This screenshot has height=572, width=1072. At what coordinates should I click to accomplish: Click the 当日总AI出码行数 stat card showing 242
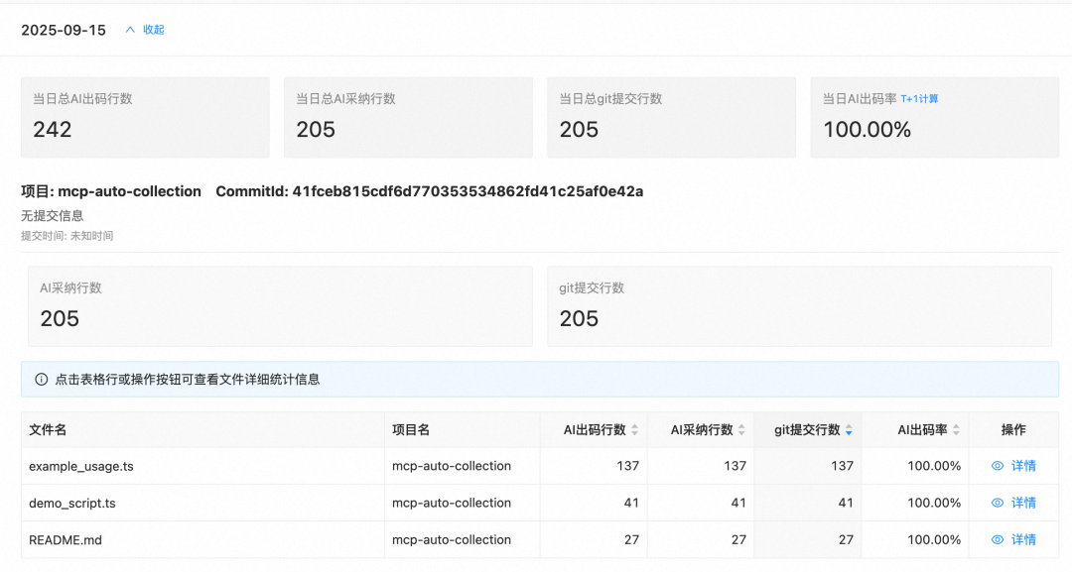pyautogui.click(x=145, y=117)
